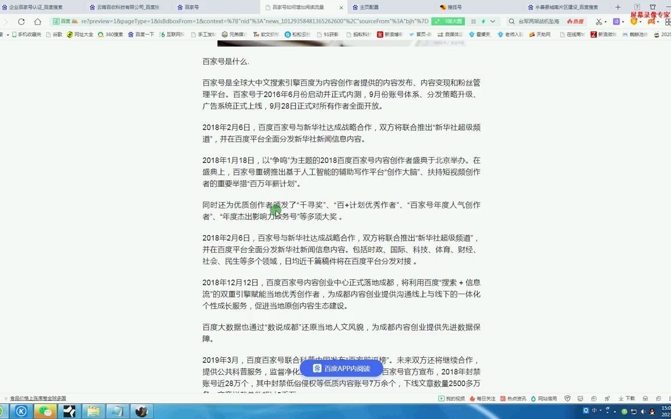Expand the favorites dropdown arrow in address bar

[492, 22]
